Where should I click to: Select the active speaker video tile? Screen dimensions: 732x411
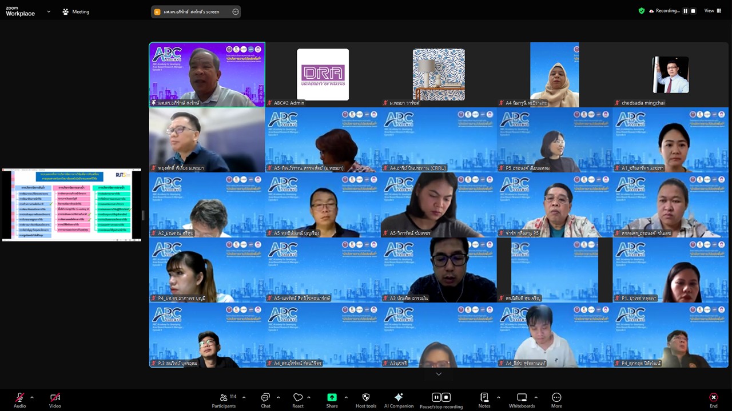(207, 74)
